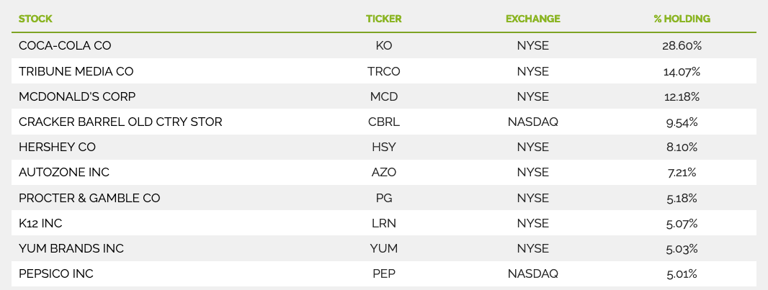Select CRACKER BARREL OLD CTRY STOR
This screenshot has height=290, width=768.
tap(120, 122)
